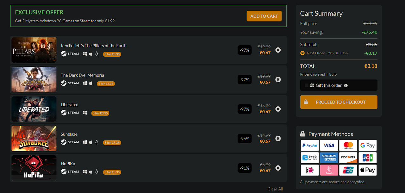The height and width of the screenshot is (193, 405).
Task: Click the Windows icon for The Dark Eye: Memoria
Action: point(85,83)
